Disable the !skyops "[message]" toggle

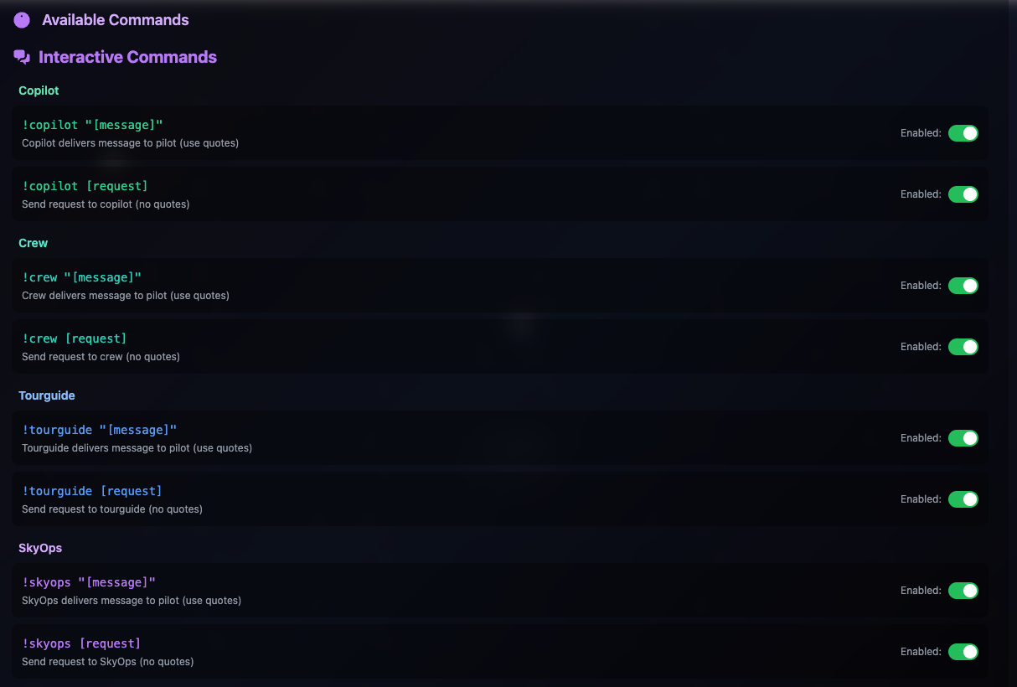(963, 591)
